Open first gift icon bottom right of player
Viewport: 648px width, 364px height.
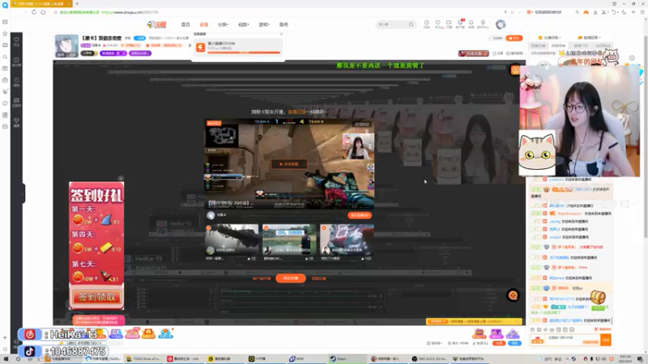480,333
